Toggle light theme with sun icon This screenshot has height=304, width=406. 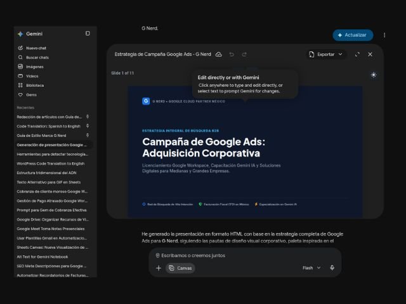pyautogui.click(x=374, y=75)
